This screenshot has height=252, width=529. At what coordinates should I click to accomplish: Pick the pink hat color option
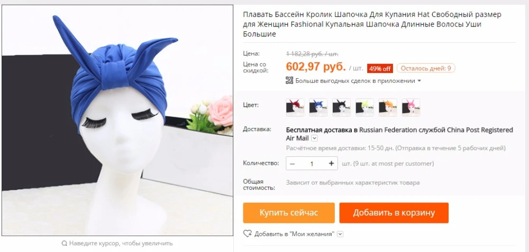point(411,107)
